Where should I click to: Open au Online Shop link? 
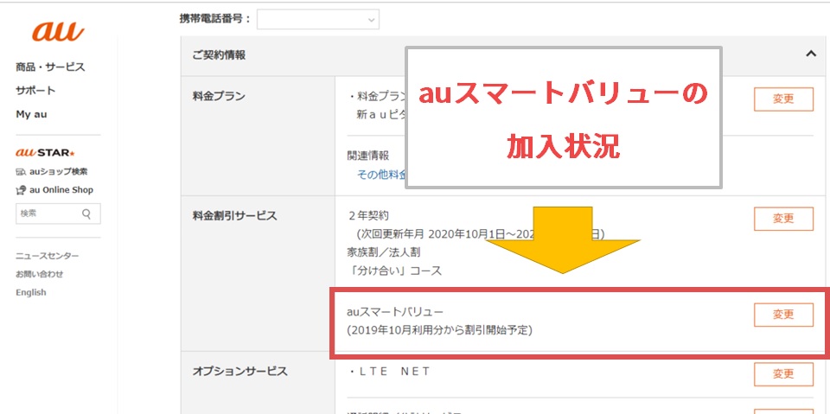pos(54,190)
